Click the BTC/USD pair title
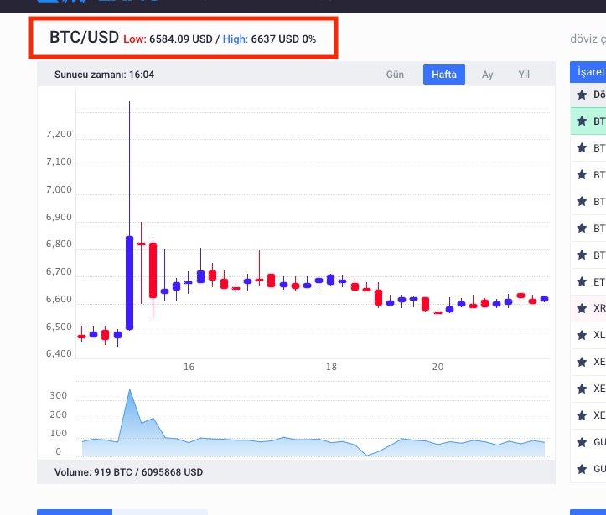 (x=84, y=39)
